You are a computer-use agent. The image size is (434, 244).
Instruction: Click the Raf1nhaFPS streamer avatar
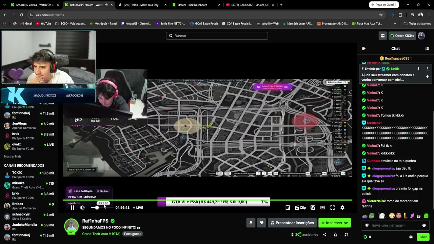71,226
